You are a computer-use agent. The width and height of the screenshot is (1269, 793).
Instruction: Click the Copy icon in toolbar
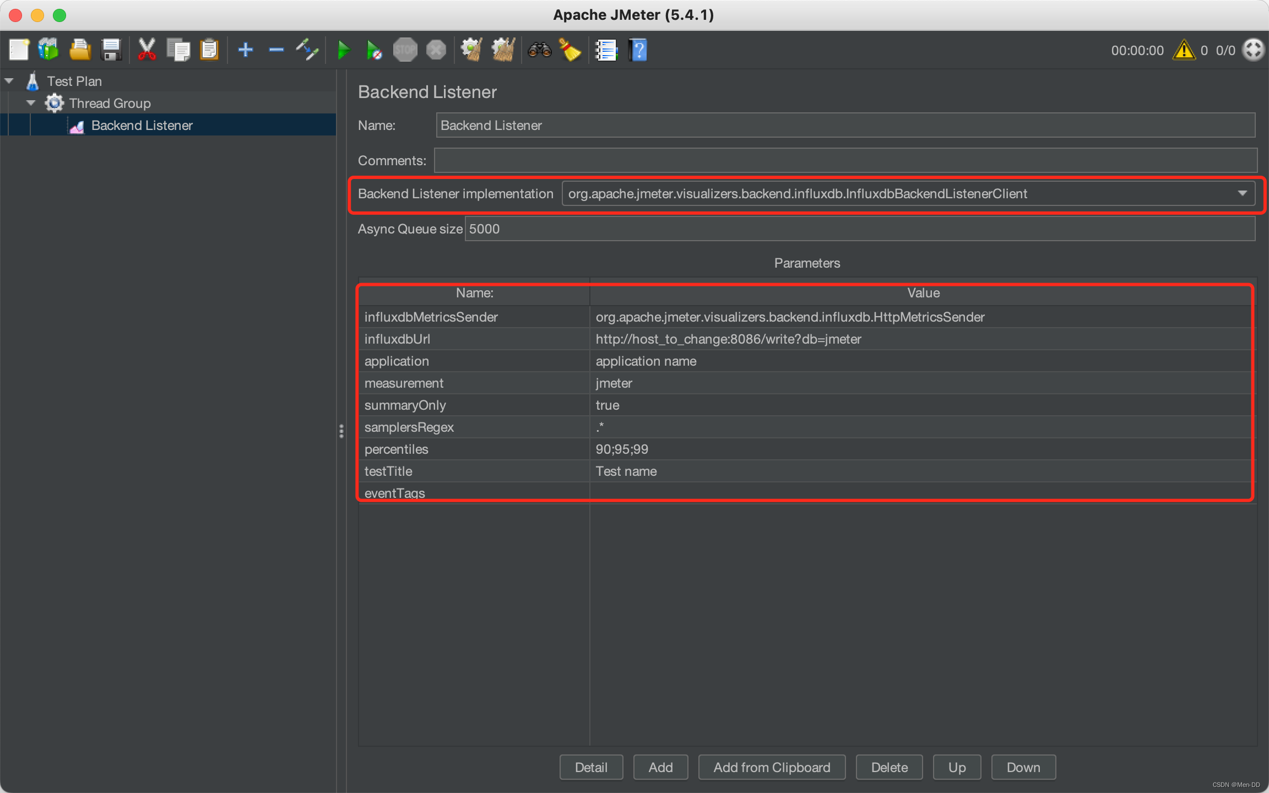(178, 50)
